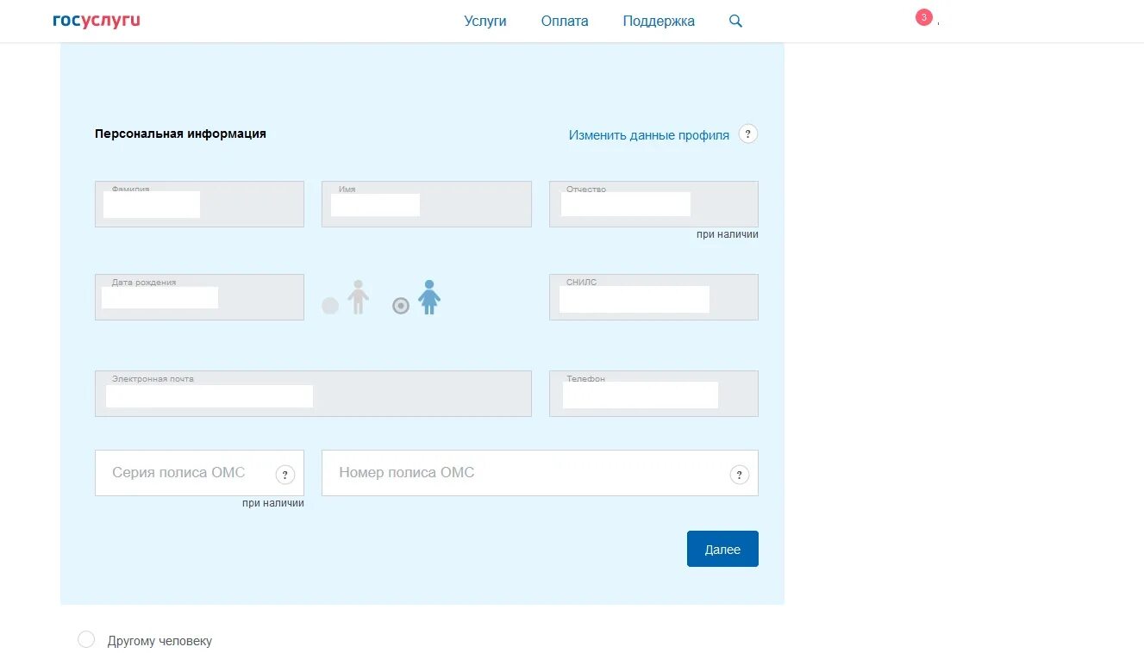Click the Другому человеку label text
This screenshot has height=653, width=1144.
[x=159, y=641]
